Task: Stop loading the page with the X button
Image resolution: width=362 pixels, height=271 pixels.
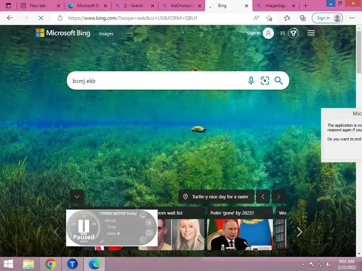Action: [41, 18]
